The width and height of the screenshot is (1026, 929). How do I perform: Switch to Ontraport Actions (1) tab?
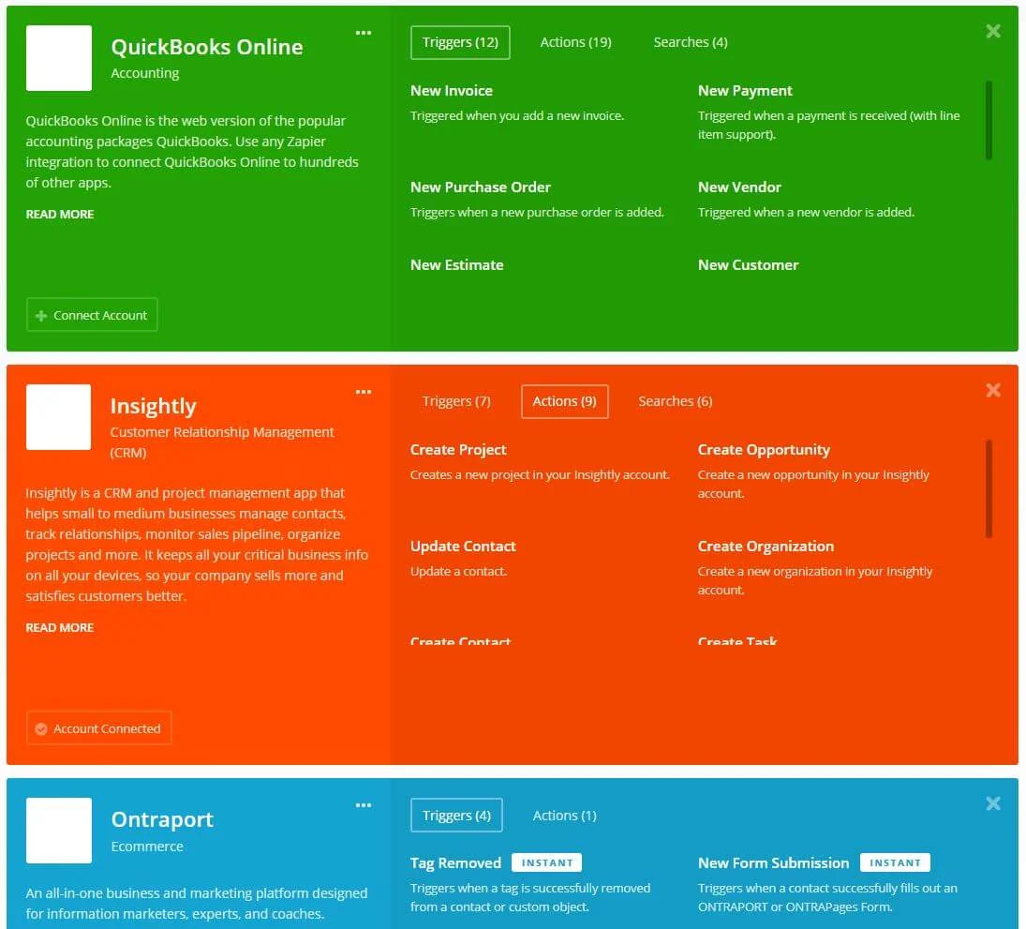565,816
